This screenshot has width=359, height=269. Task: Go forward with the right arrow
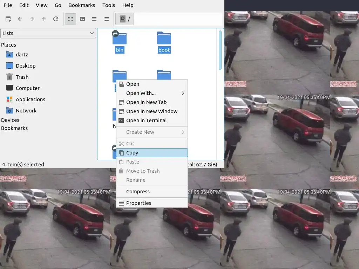point(32,19)
